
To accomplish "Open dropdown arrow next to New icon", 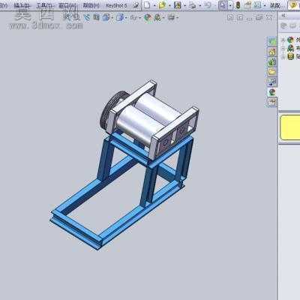I will point(154,5).
